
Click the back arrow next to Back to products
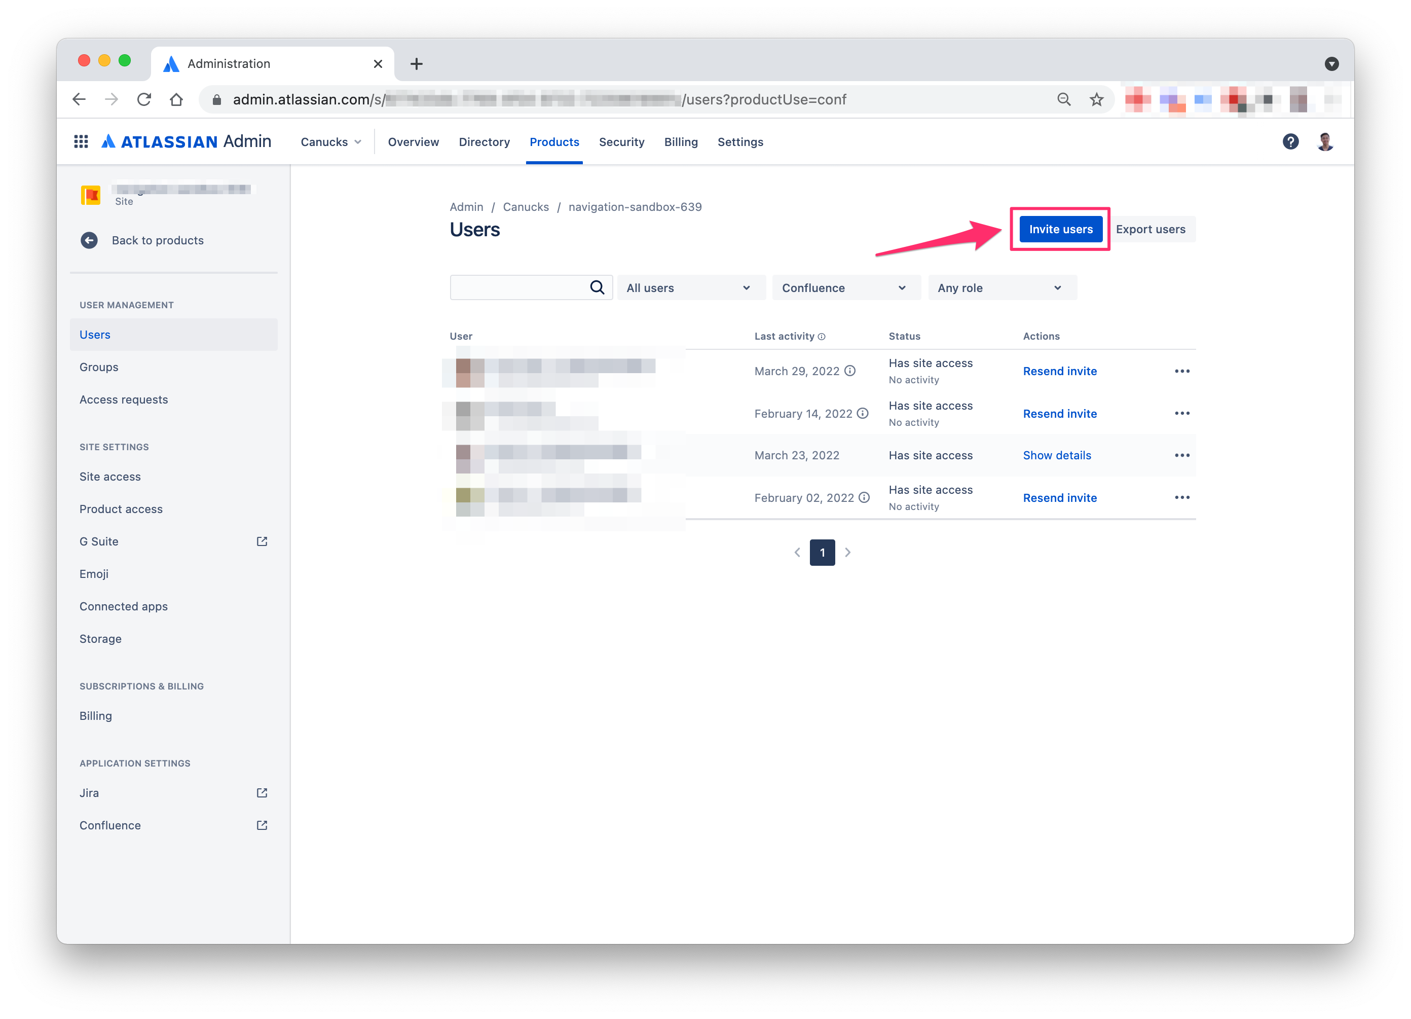pos(89,240)
